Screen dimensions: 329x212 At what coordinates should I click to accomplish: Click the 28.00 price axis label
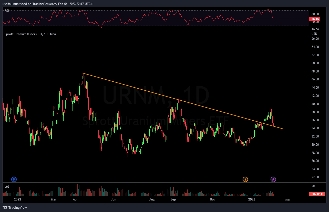(x=315, y=153)
